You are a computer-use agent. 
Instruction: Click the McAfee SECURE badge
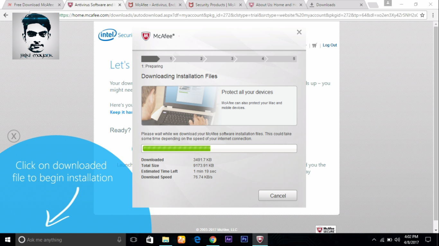tap(326, 229)
